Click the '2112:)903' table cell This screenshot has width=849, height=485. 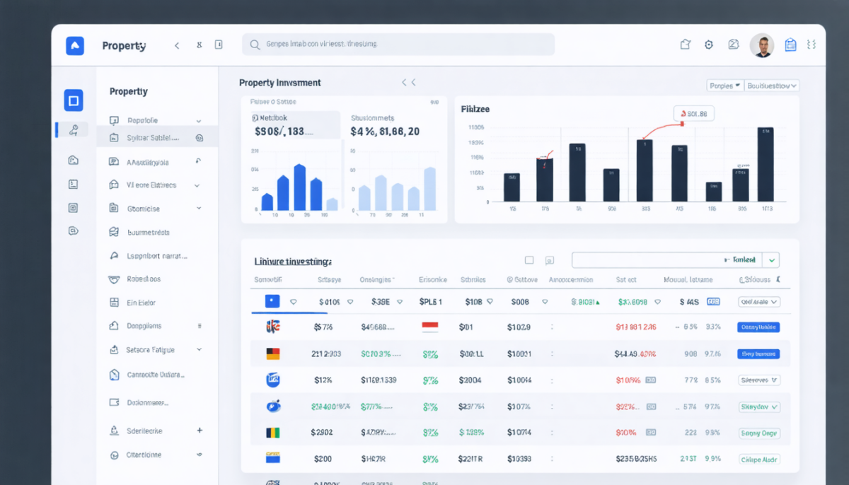(325, 353)
